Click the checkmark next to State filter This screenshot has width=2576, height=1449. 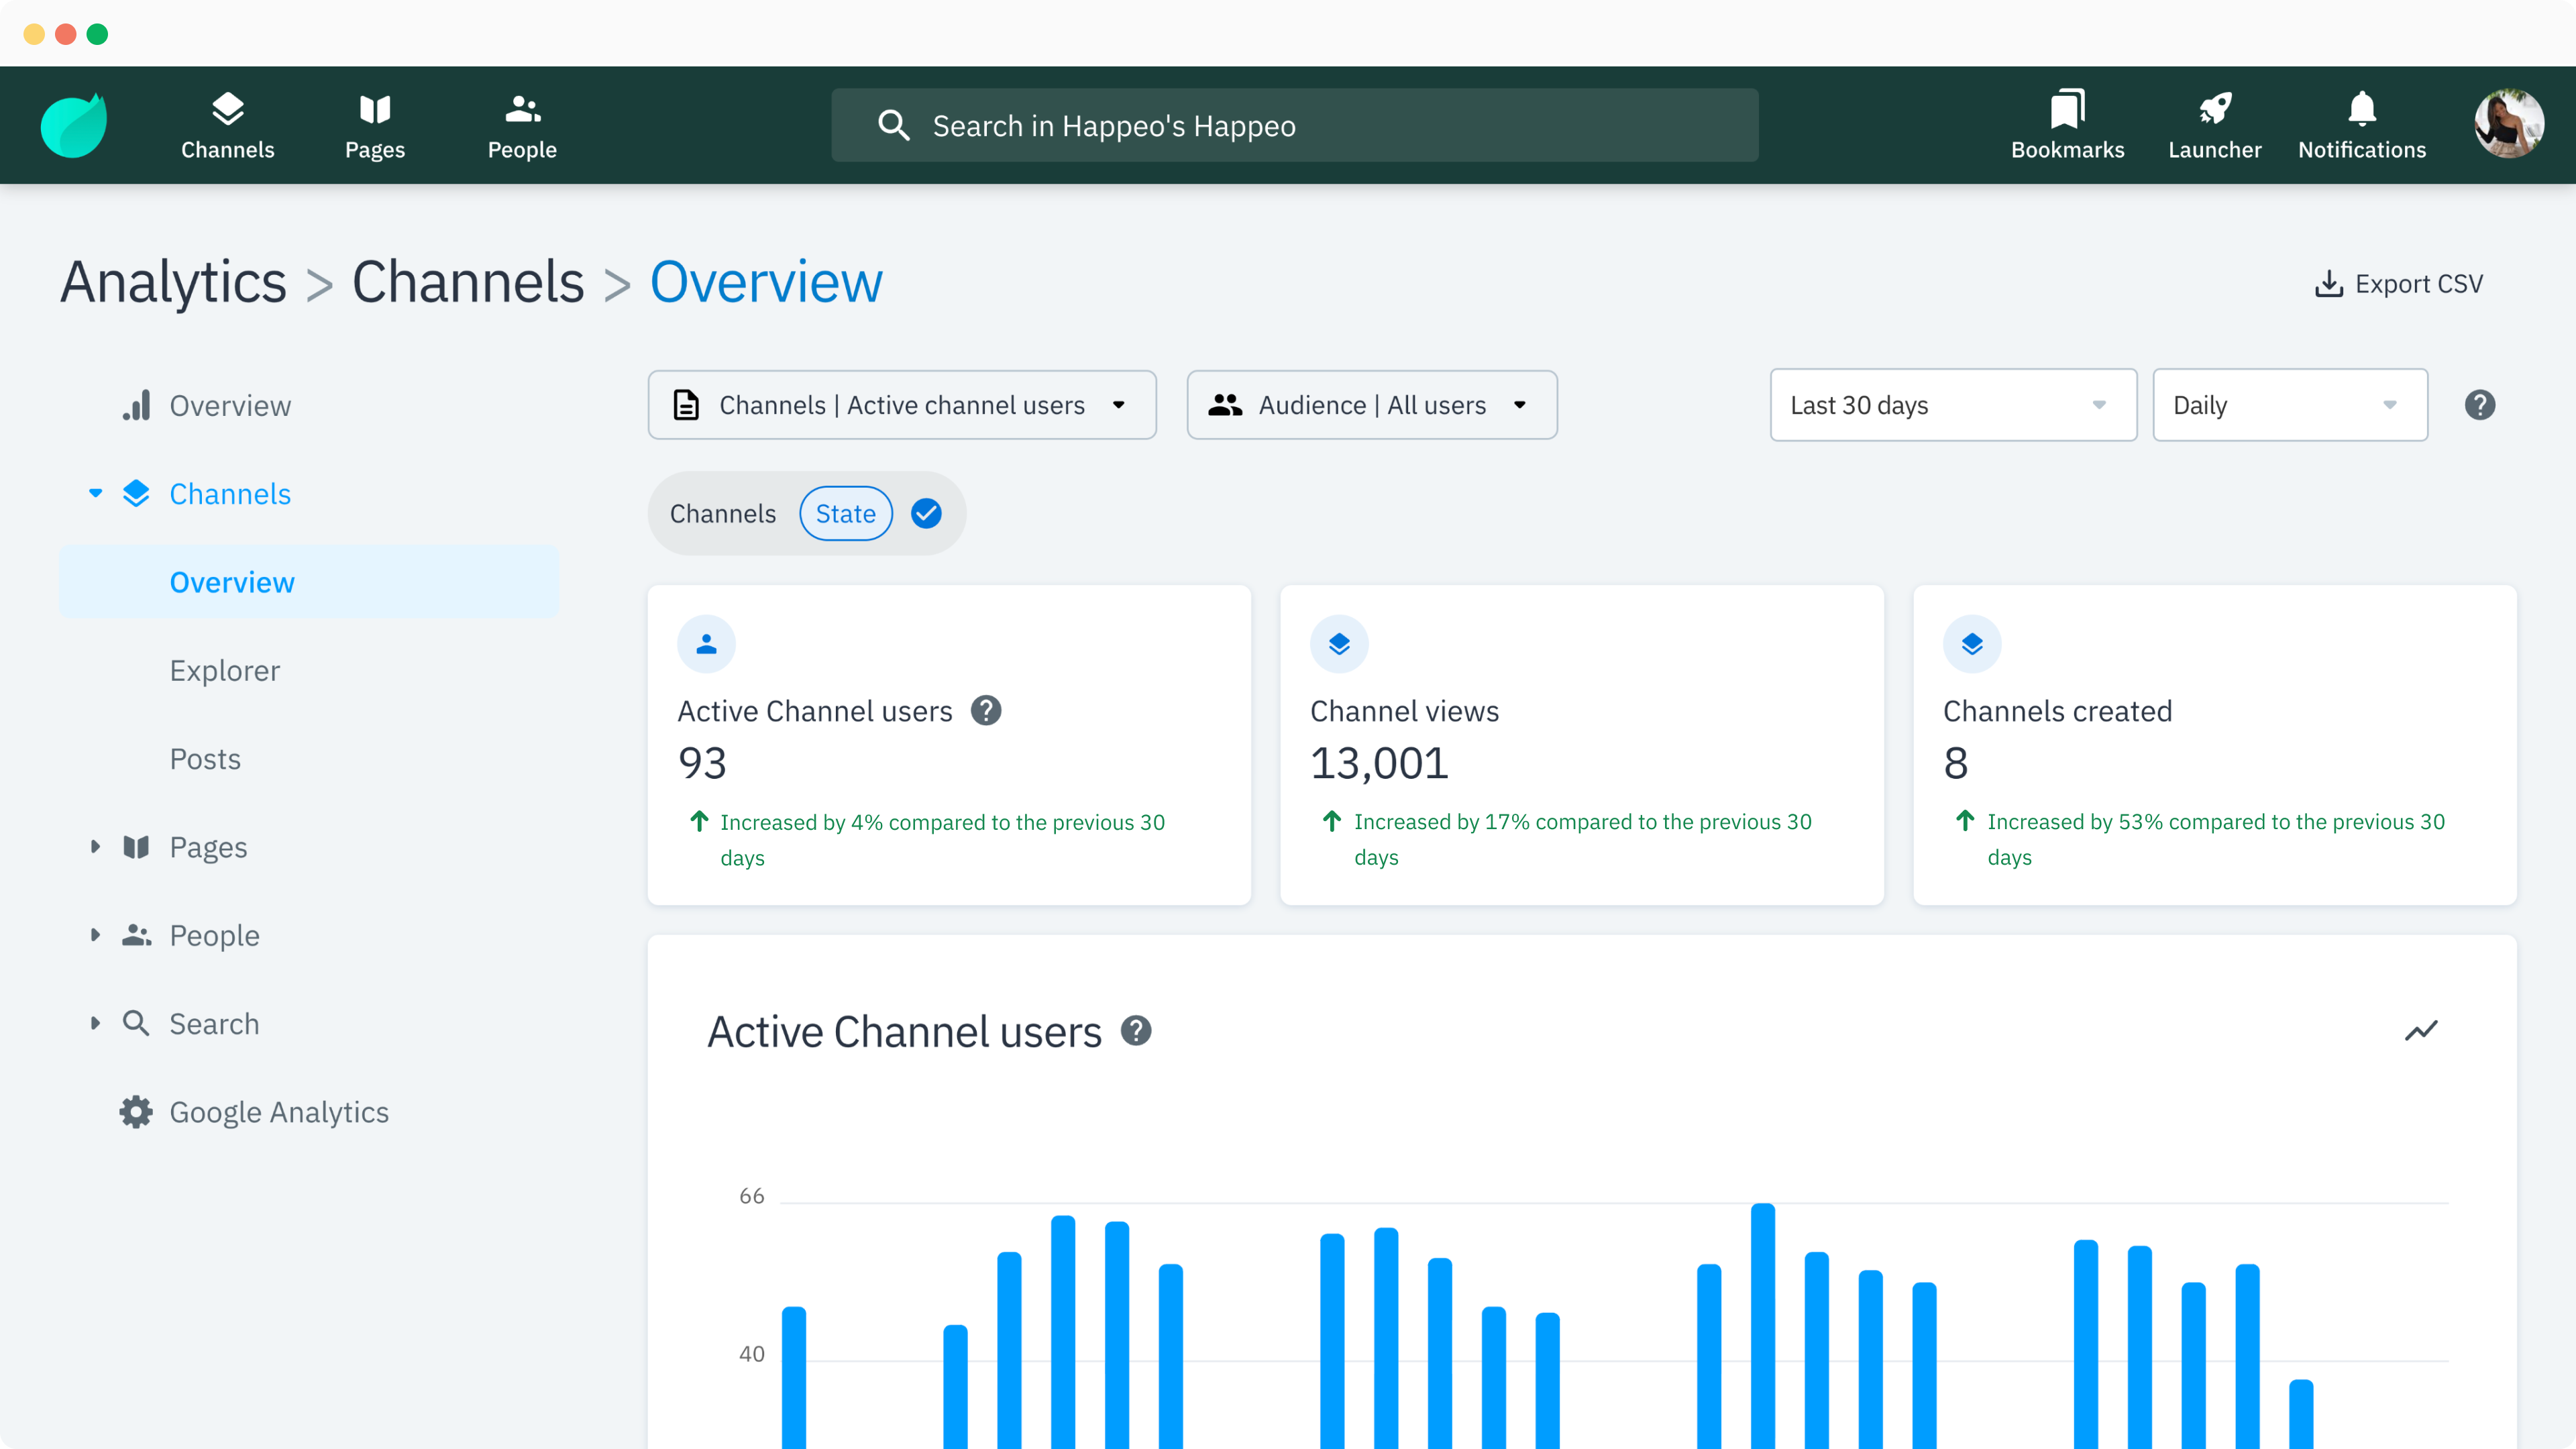tap(925, 513)
